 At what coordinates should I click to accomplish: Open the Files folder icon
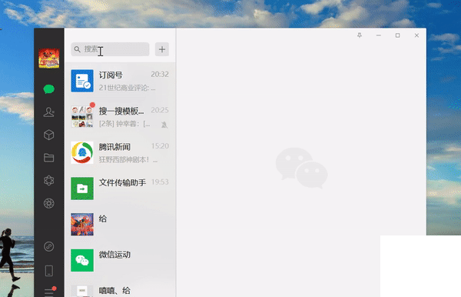[x=49, y=158]
